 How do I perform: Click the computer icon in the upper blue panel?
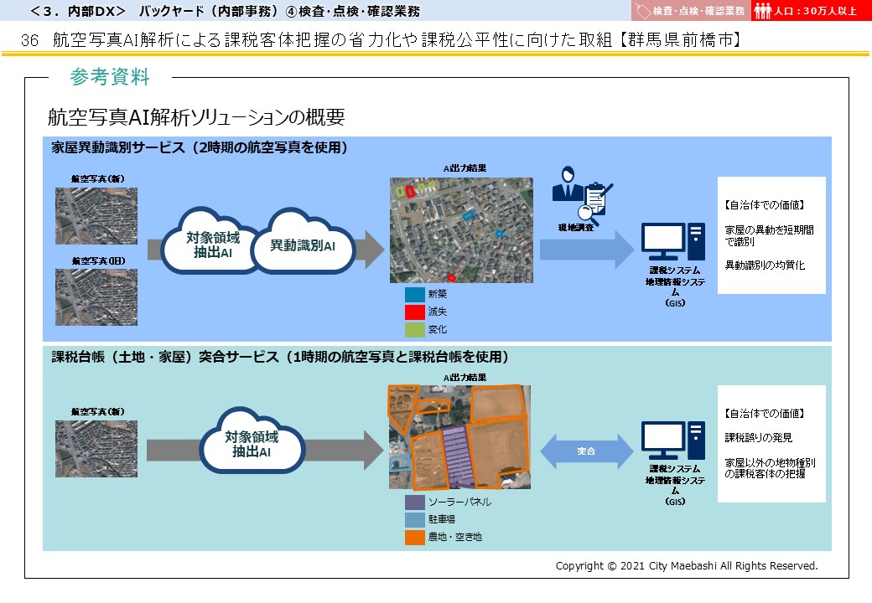[x=673, y=241]
